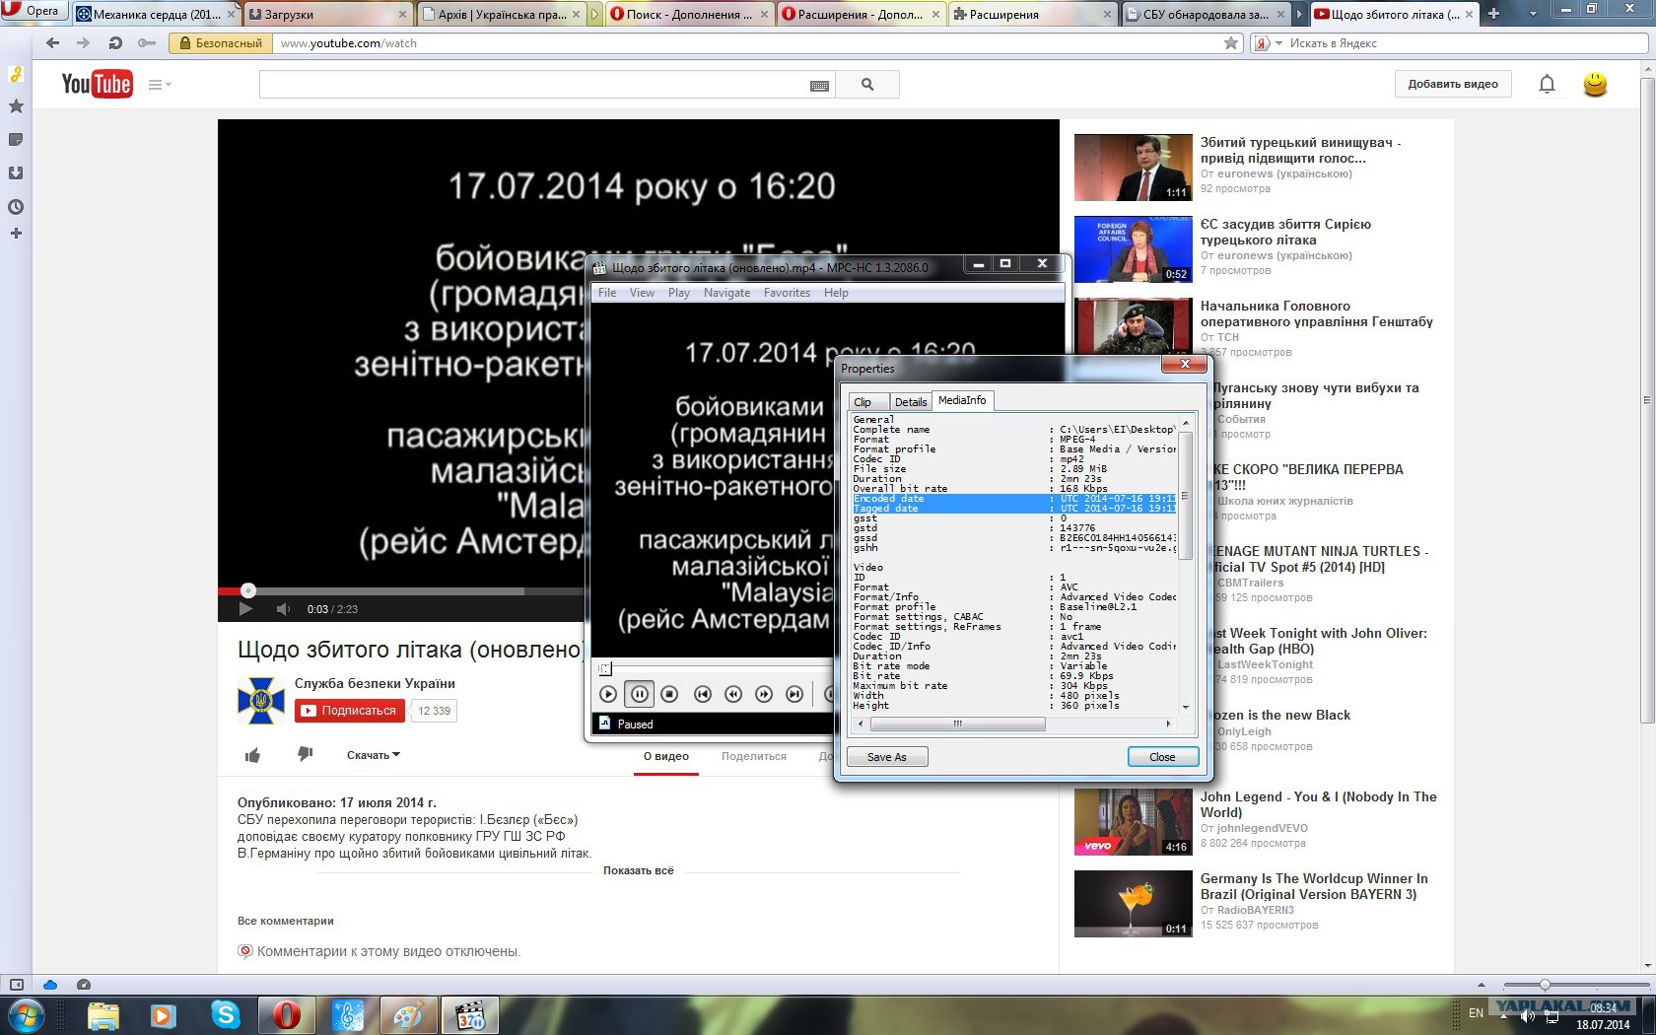Click the YouTube video progress bar handle
Image resolution: width=1656 pixels, height=1035 pixels.
[248, 590]
